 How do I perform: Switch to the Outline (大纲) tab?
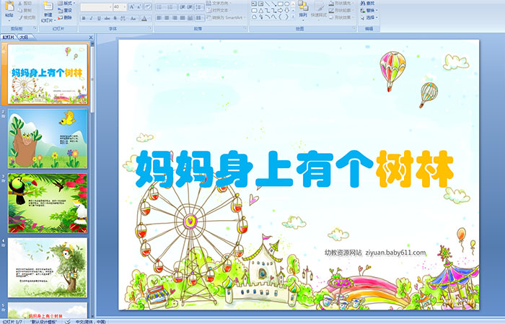[25, 36]
